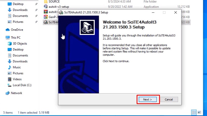This screenshot has width=207, height=116.
Task: Minimize the SciTE4AutoIt3 Setup dialog
Action: (152, 12)
